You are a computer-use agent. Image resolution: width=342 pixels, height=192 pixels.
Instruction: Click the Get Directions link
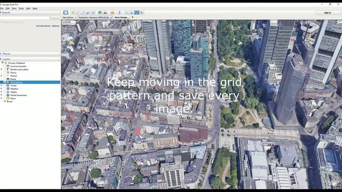click(43, 26)
